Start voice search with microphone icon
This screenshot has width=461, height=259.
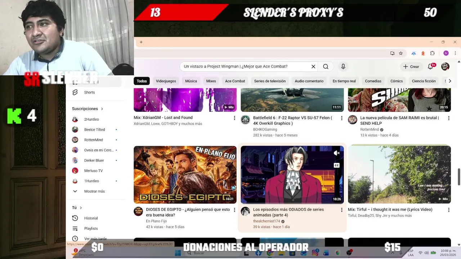coord(343,67)
